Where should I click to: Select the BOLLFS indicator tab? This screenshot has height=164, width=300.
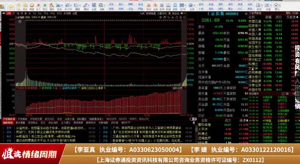144,119
